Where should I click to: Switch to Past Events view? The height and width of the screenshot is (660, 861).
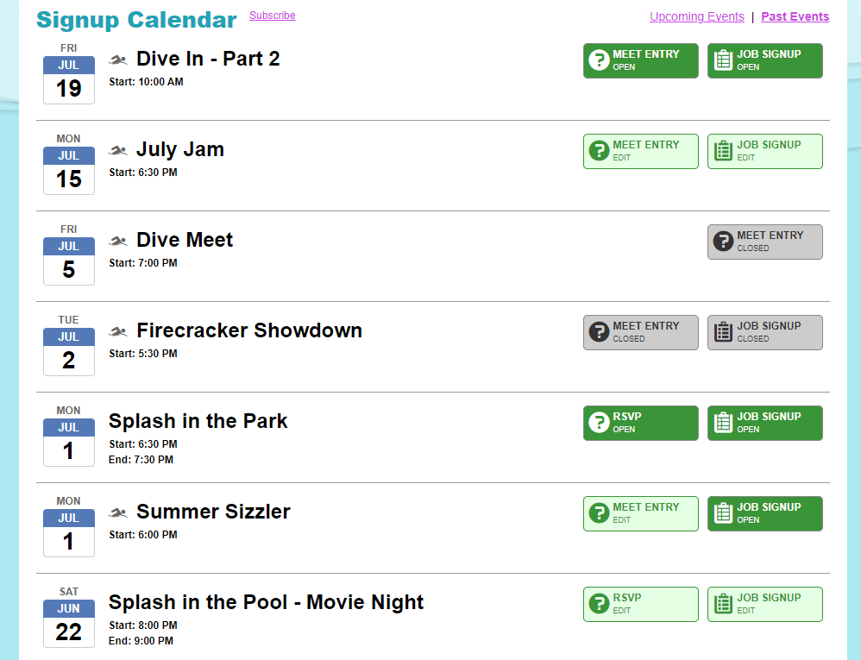point(795,16)
